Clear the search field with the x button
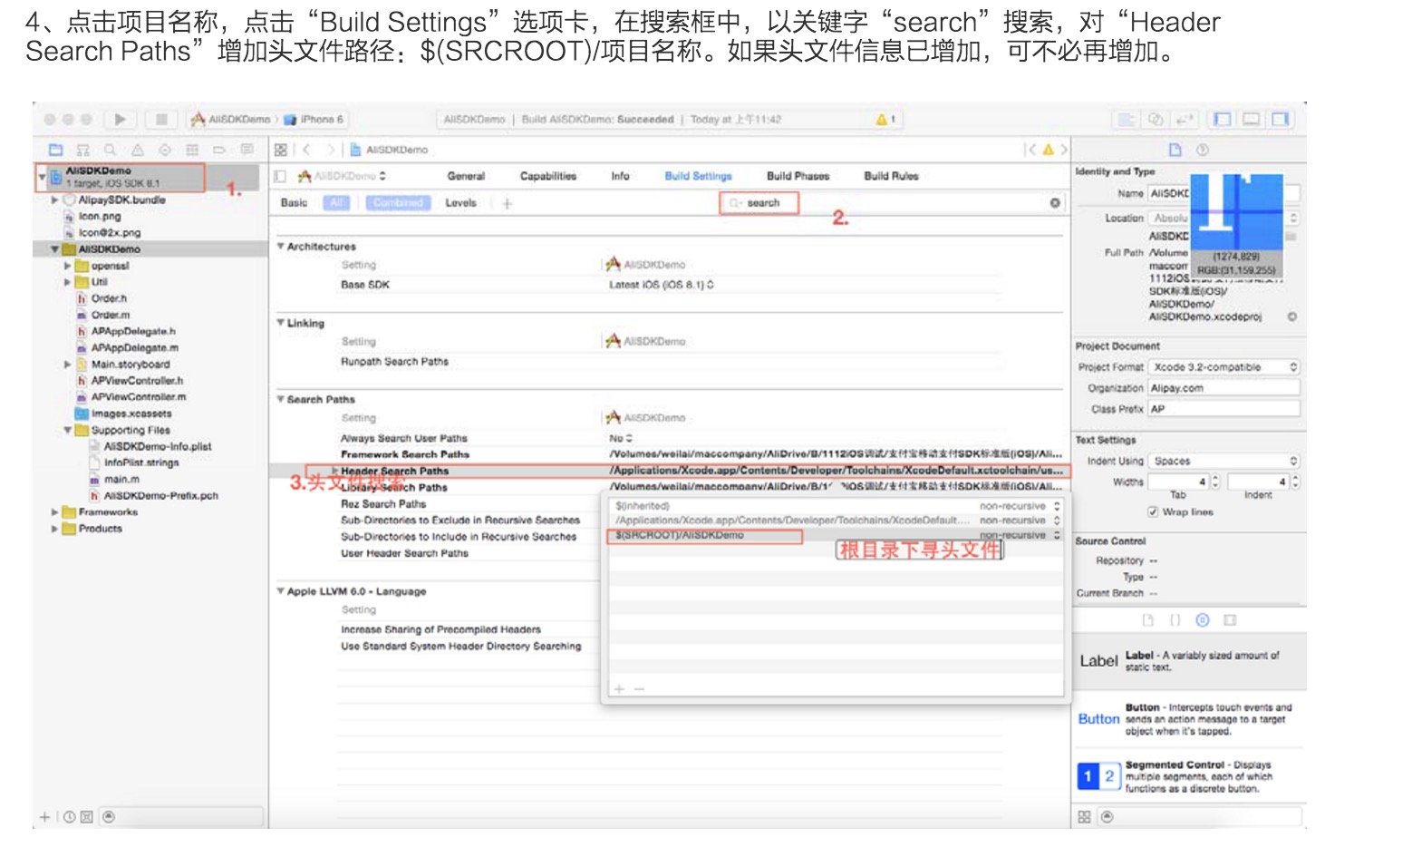The width and height of the screenshot is (1412, 847). 1055,203
